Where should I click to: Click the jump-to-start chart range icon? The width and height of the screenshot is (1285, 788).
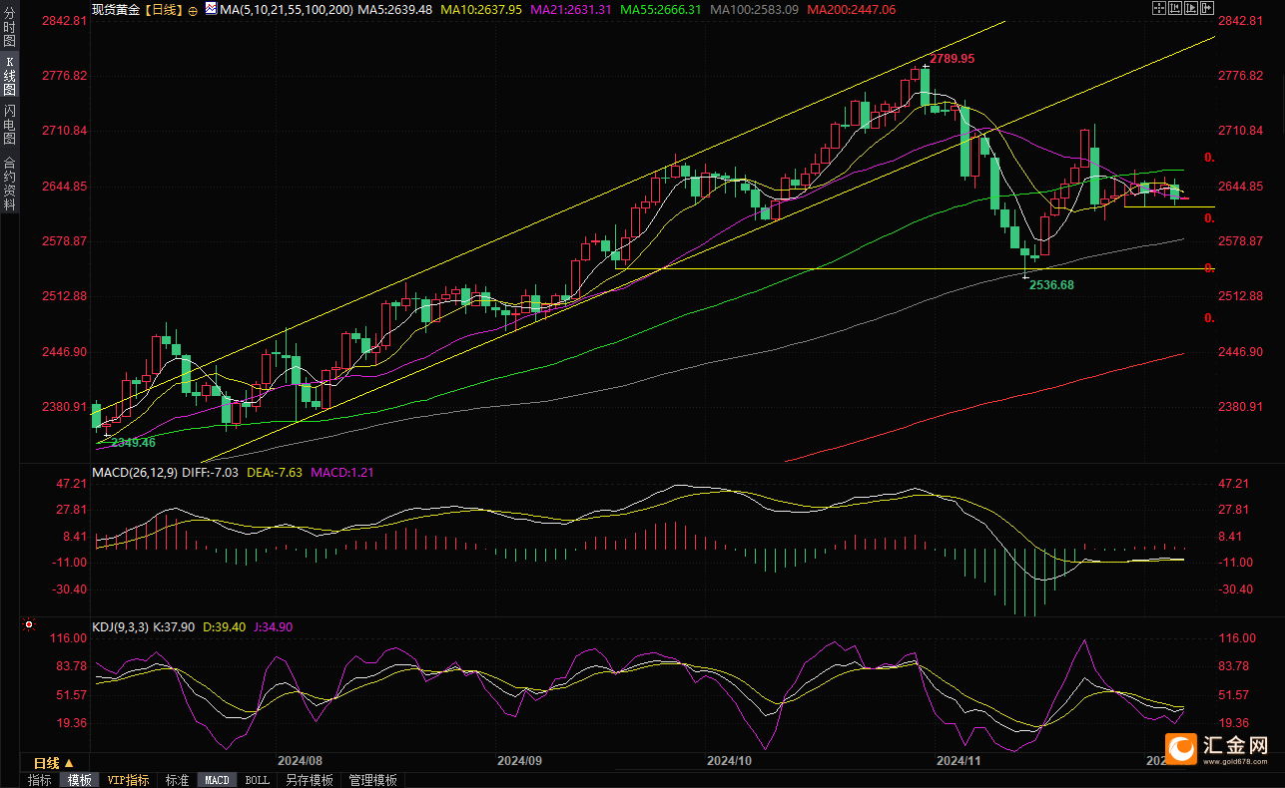point(1174,8)
